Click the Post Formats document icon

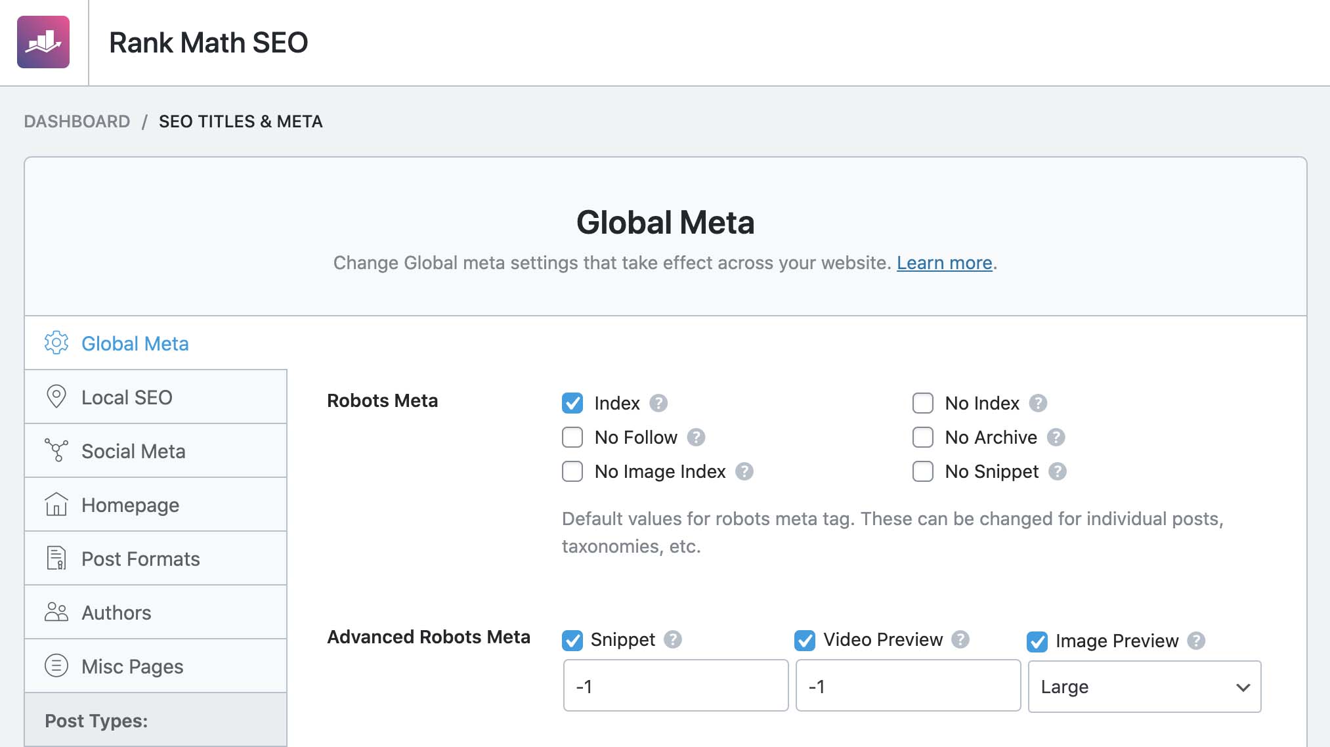tap(56, 558)
